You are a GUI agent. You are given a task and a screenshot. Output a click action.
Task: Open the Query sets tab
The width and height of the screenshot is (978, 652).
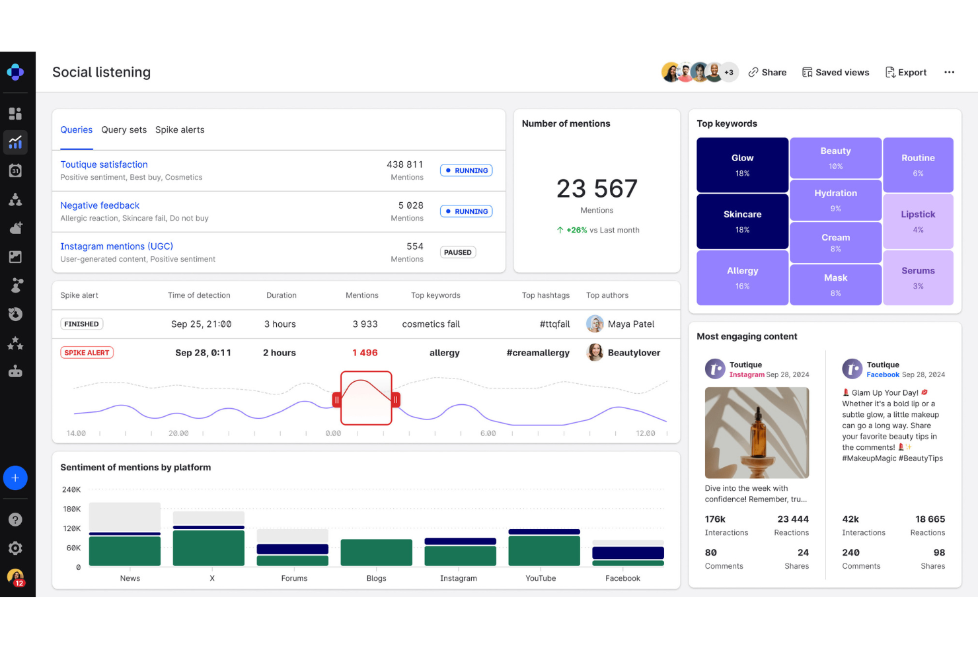[x=124, y=129]
